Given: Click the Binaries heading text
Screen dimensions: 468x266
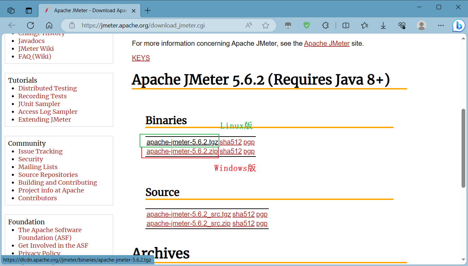Looking at the screenshot, I should (x=166, y=120).
